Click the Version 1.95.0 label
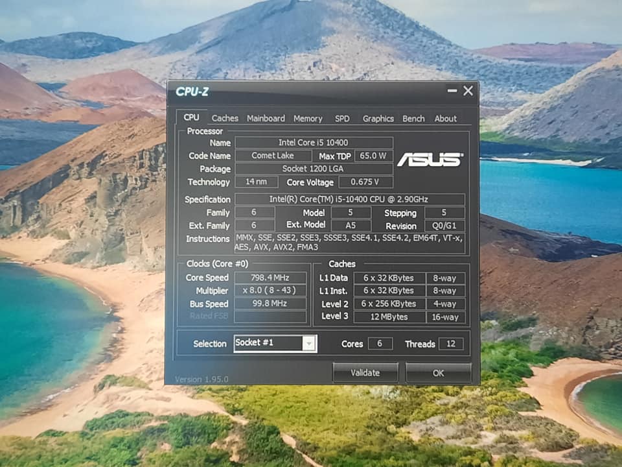Screen dimensions: 622x467 pyautogui.click(x=202, y=379)
